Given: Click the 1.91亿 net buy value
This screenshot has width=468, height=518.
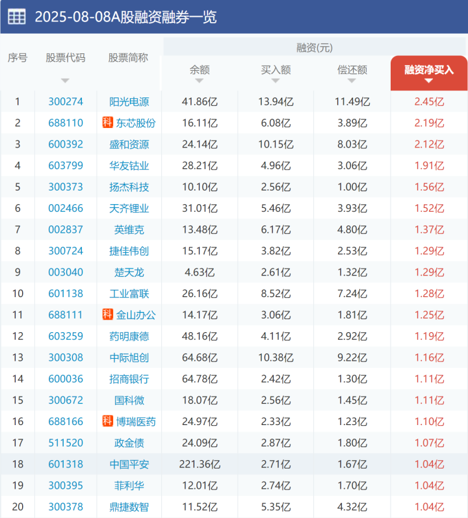Looking at the screenshot, I should click(x=429, y=166).
